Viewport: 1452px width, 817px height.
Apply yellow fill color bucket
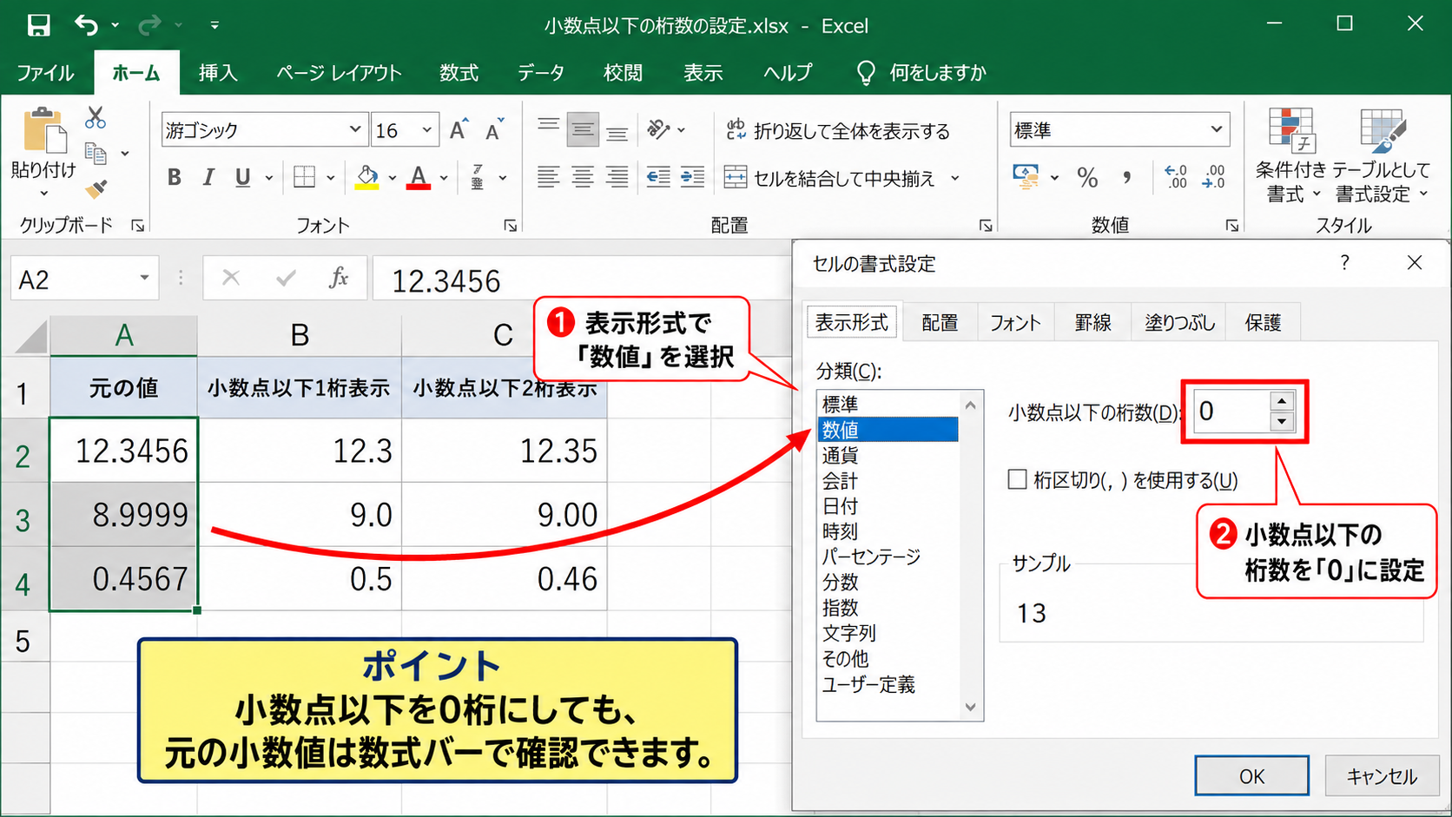point(367,177)
